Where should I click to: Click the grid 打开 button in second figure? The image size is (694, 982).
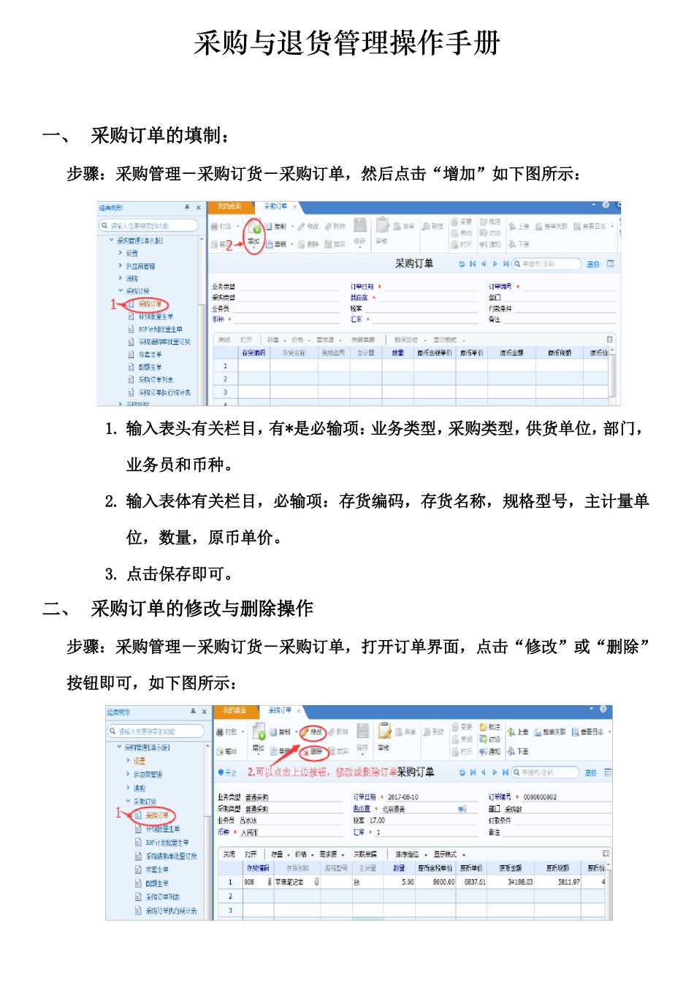click(251, 853)
